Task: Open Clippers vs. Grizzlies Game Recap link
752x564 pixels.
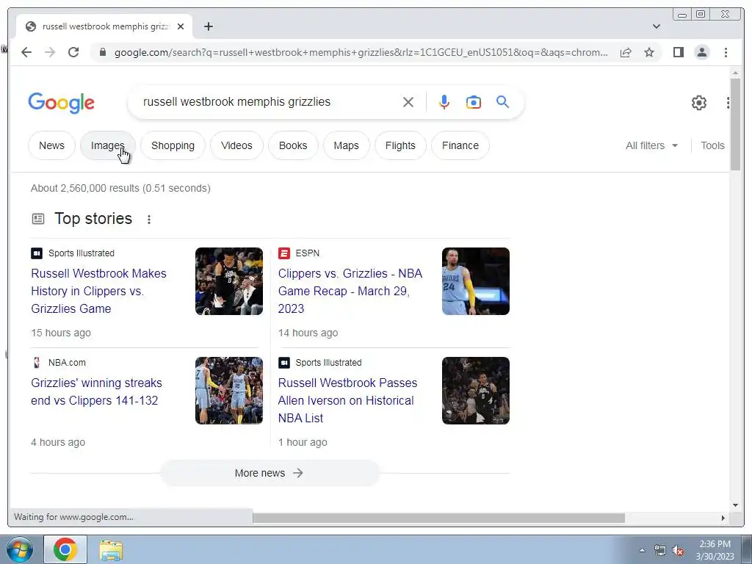Action: click(x=350, y=291)
